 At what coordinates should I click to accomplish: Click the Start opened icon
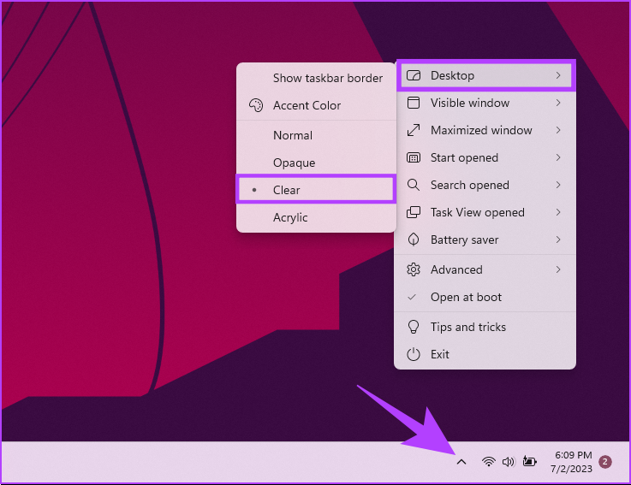(414, 157)
